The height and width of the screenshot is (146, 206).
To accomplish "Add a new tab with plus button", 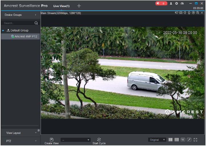I will click(x=79, y=6).
